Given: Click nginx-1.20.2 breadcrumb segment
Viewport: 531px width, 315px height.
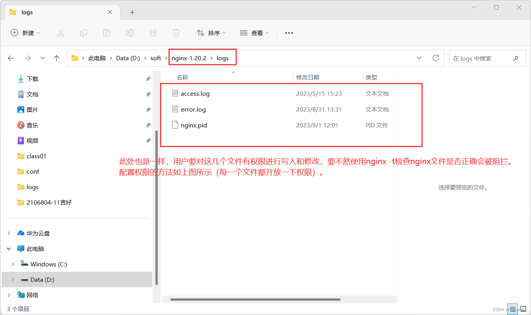Looking at the screenshot, I should point(189,58).
